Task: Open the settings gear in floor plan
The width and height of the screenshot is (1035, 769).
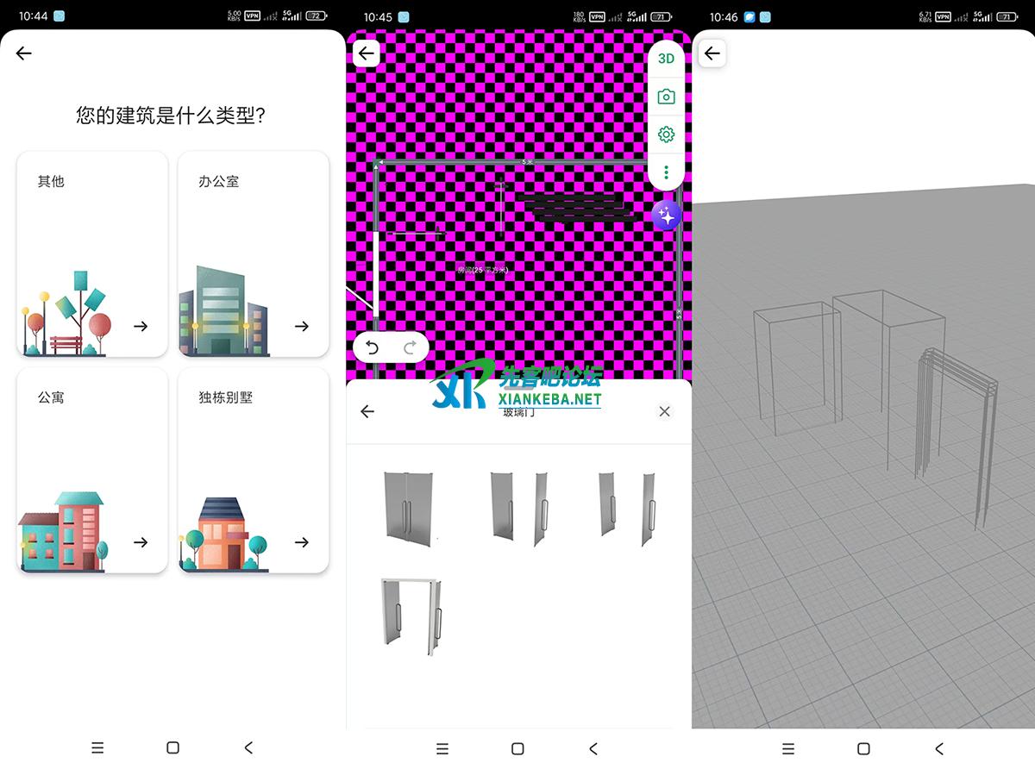Action: [666, 134]
